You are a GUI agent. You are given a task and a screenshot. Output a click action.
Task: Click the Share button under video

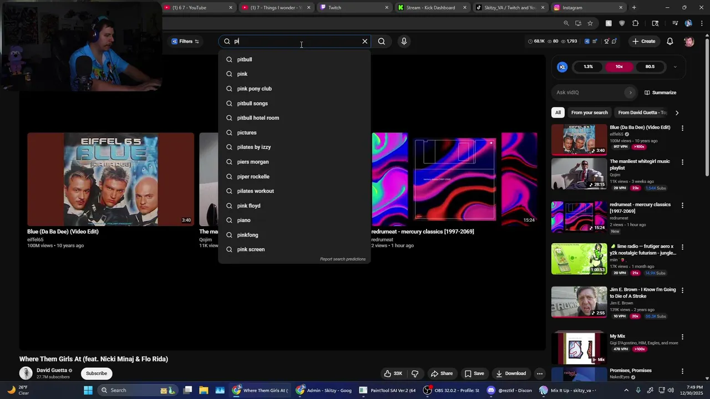point(442,374)
